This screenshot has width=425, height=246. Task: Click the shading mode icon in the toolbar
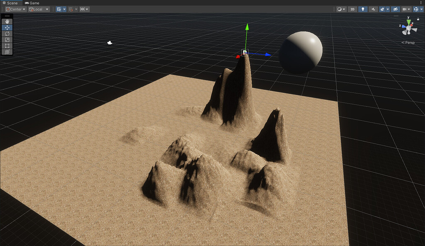pyautogui.click(x=340, y=9)
